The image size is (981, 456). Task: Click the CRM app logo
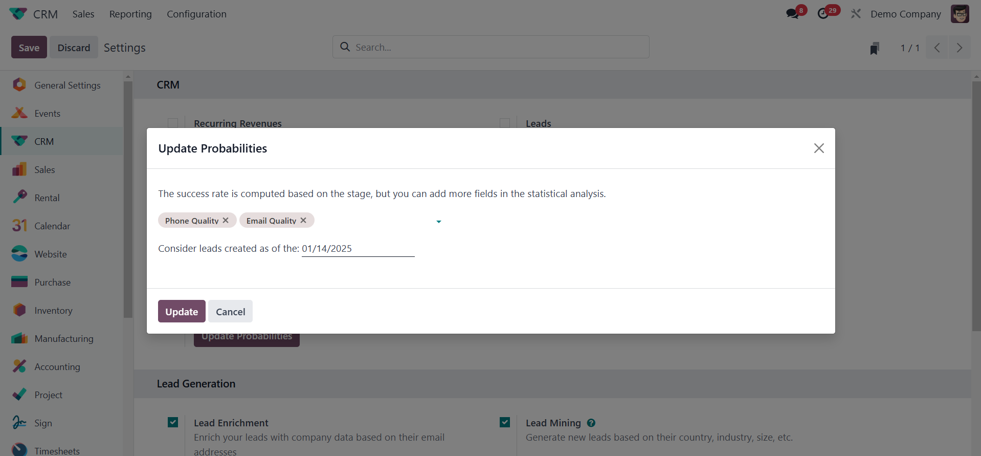pos(18,14)
